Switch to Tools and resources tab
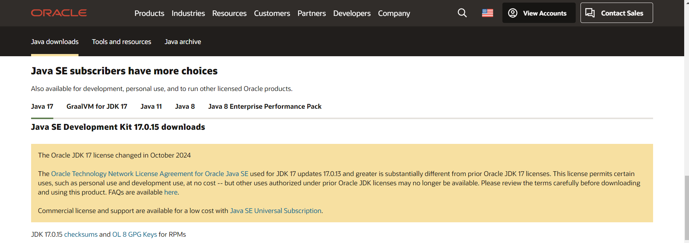This screenshot has height=243, width=689. point(121,42)
